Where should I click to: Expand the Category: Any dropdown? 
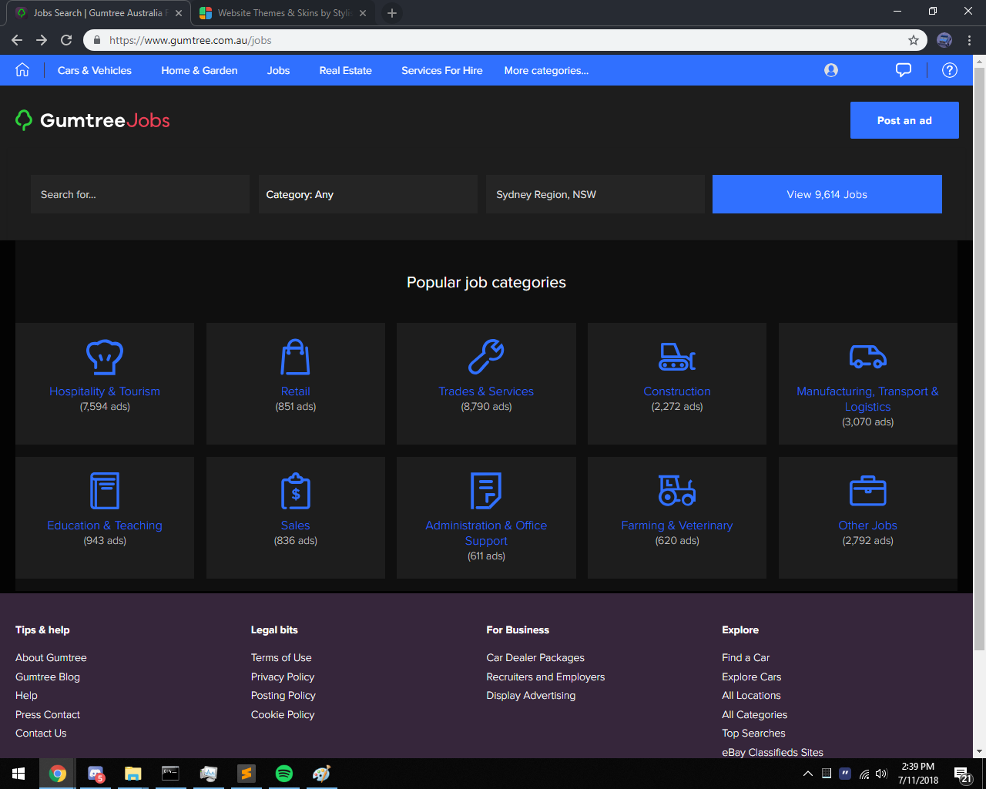[367, 194]
